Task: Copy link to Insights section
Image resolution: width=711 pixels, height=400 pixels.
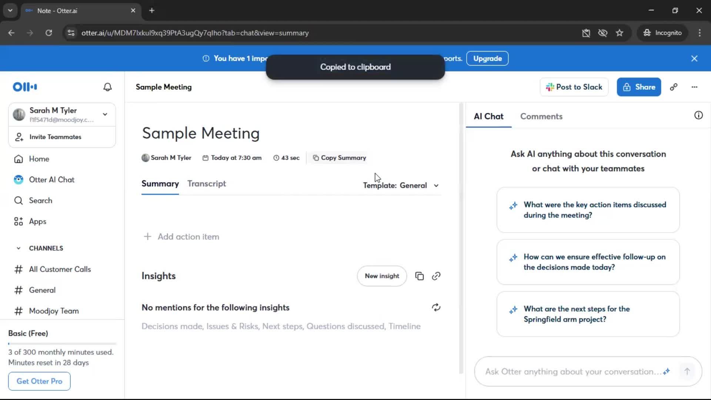Action: tap(436, 276)
